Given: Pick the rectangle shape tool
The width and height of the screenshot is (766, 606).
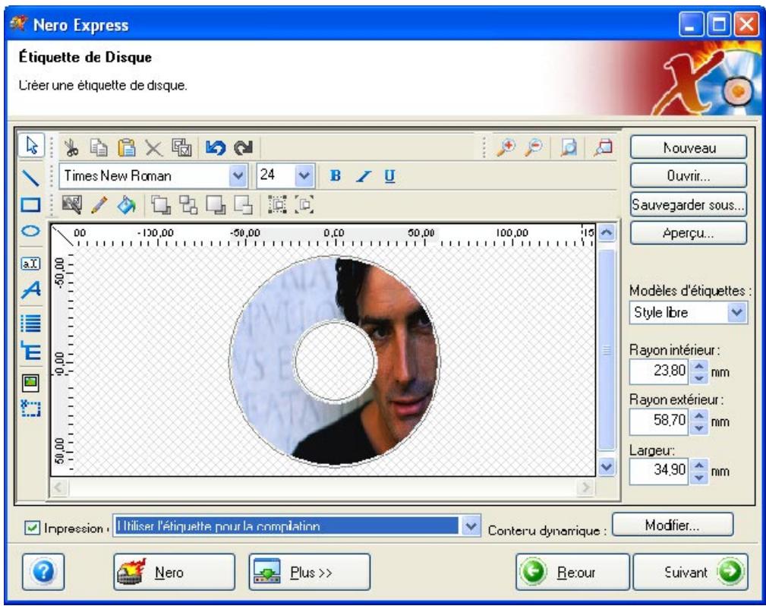Looking at the screenshot, I should pyautogui.click(x=31, y=204).
